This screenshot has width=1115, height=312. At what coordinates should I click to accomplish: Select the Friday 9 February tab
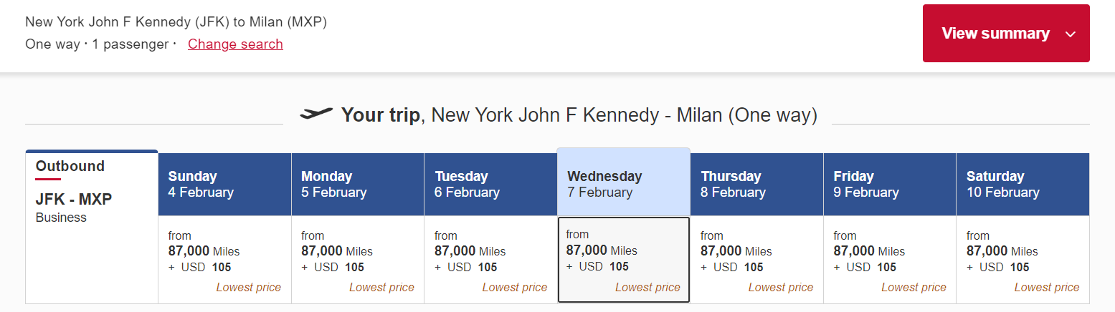click(890, 184)
